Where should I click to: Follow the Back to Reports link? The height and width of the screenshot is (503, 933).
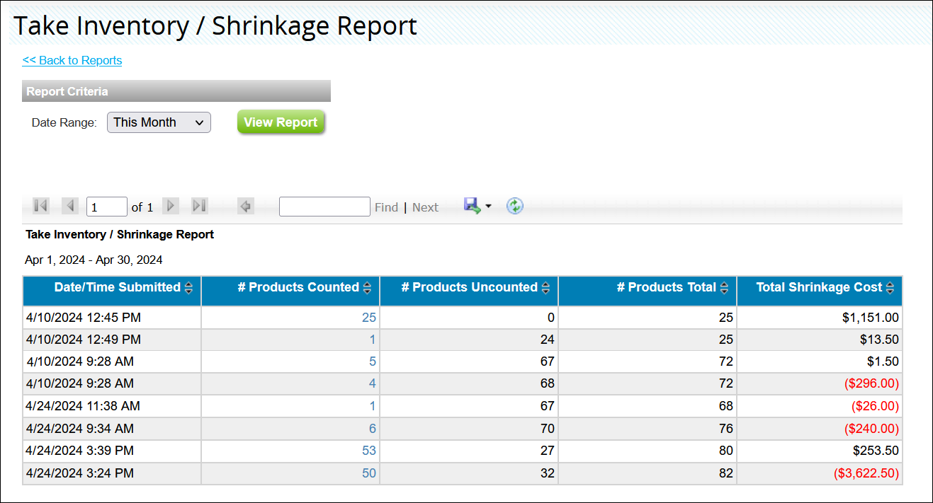pos(72,60)
